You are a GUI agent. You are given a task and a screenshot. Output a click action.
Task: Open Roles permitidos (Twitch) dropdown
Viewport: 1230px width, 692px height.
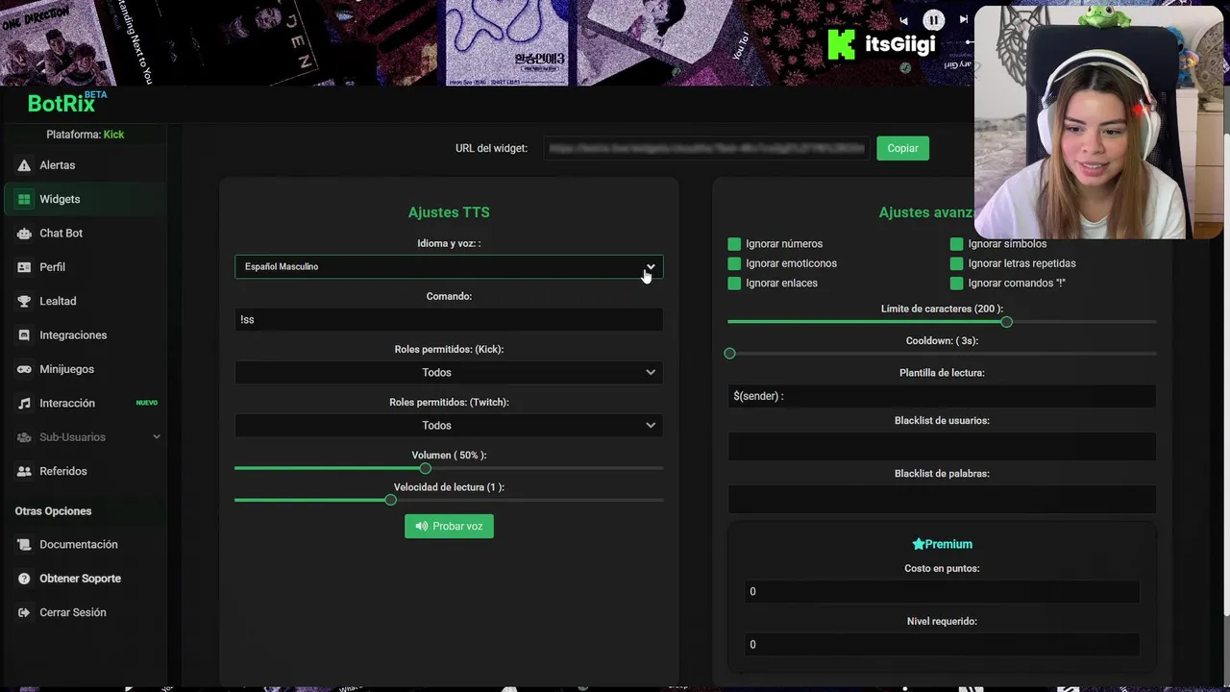[449, 425]
